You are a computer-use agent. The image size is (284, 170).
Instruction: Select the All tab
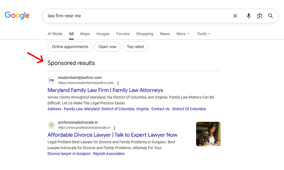coord(71,34)
